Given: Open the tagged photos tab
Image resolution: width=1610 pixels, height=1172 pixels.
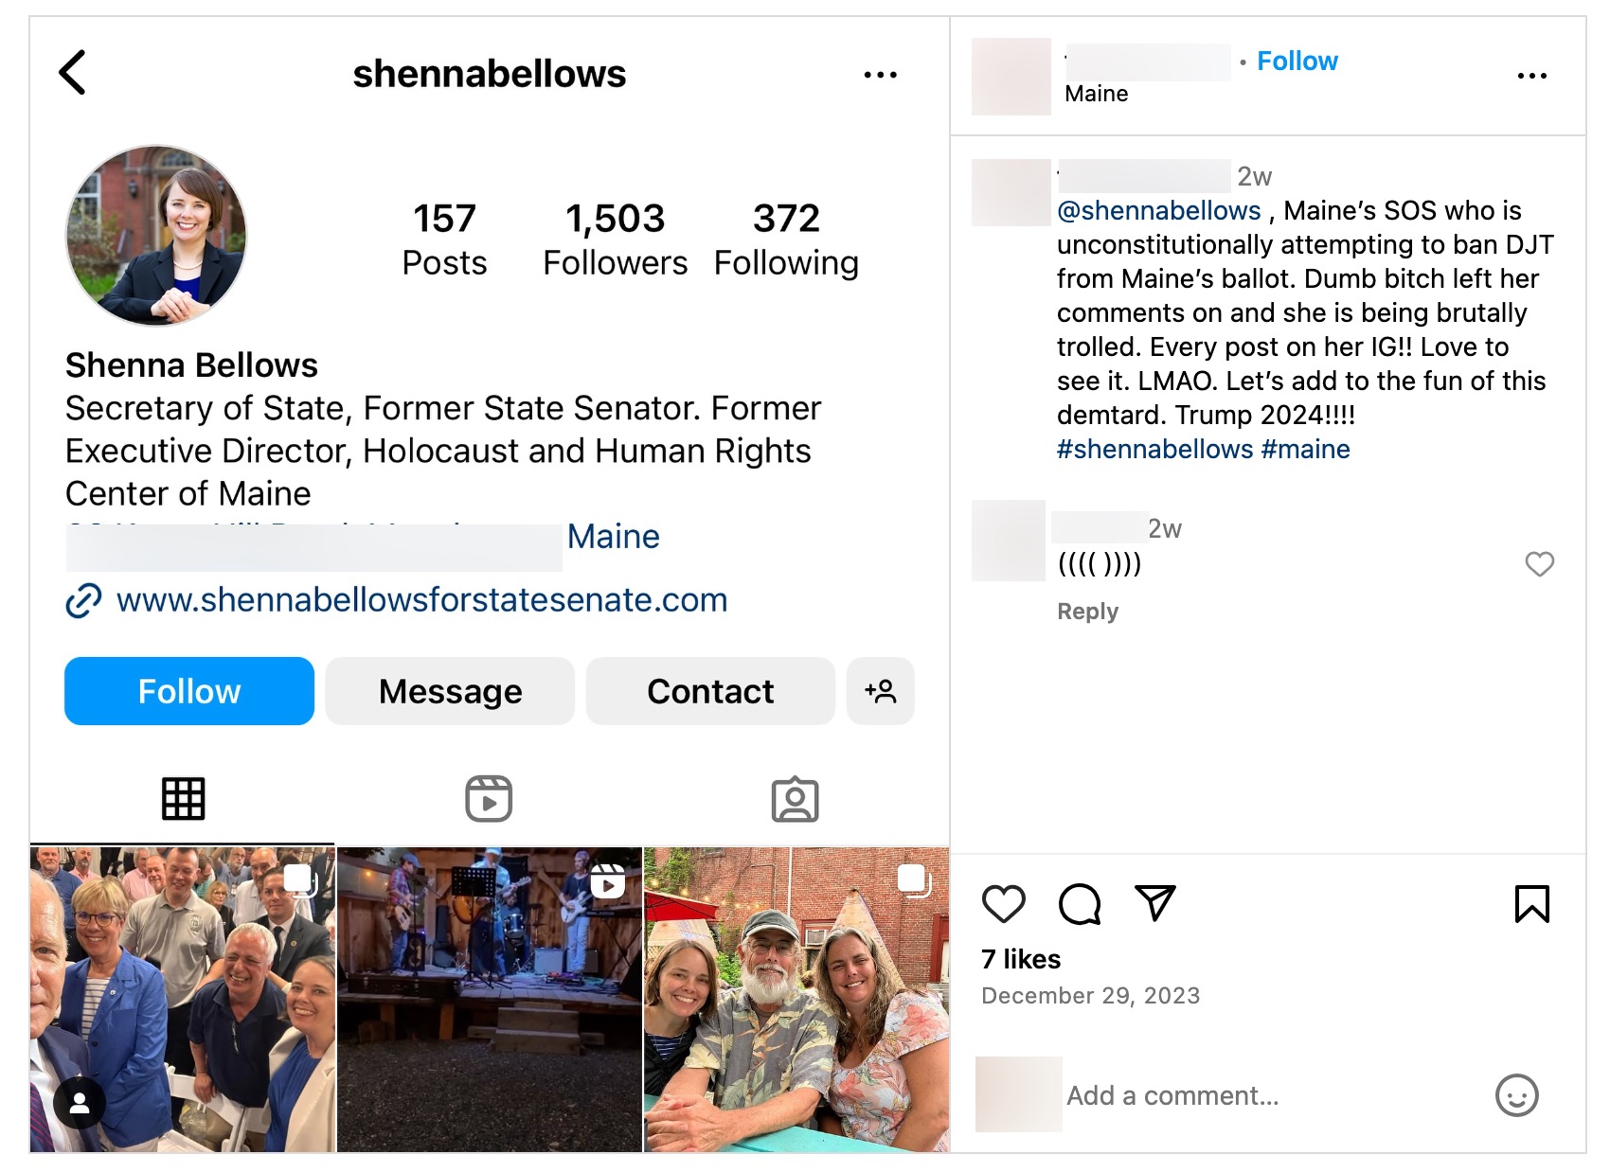Looking at the screenshot, I should click(795, 799).
